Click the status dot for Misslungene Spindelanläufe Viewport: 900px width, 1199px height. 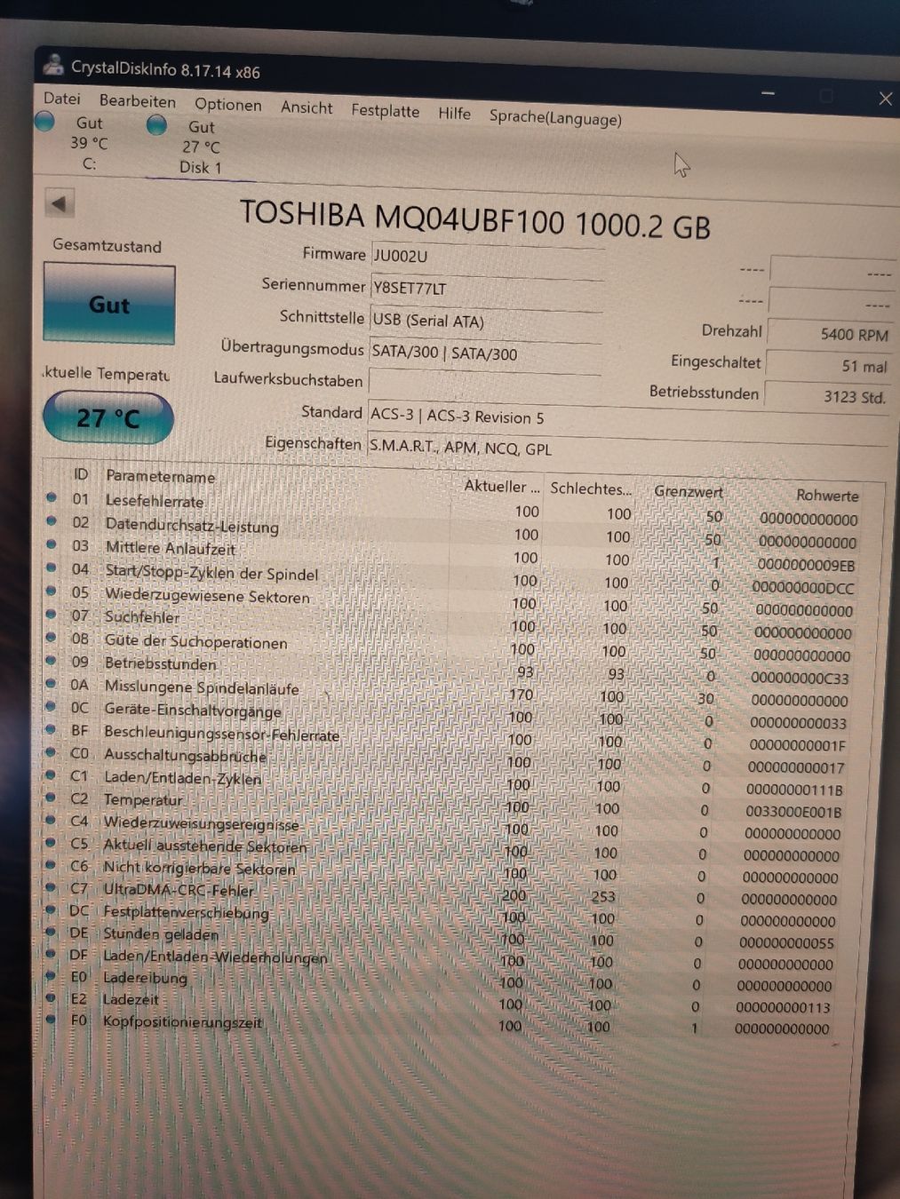(52, 684)
